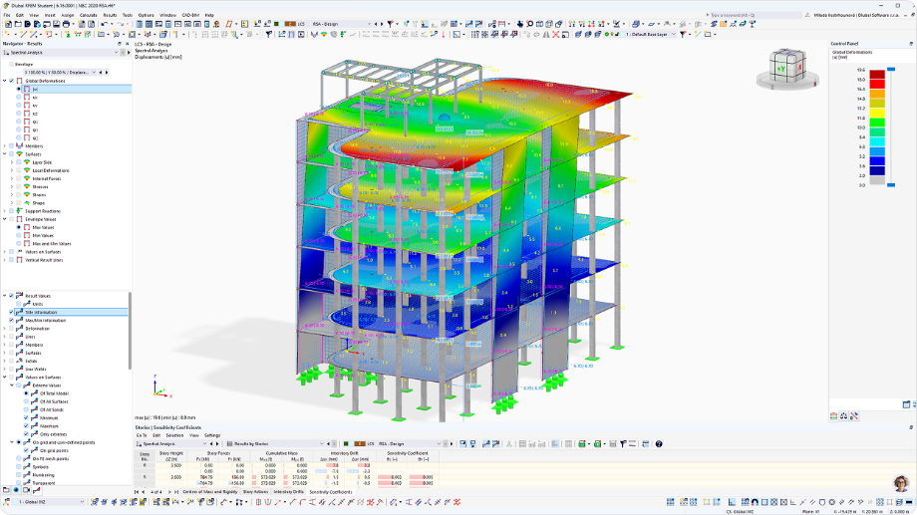Enable the Support Reactions checkbox
Viewport: 917px width, 515px height.
click(x=11, y=211)
